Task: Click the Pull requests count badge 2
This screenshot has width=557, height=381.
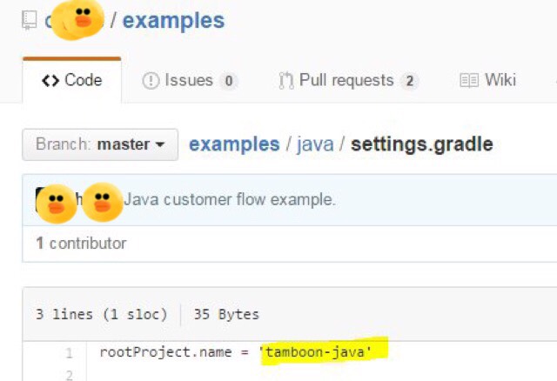Action: click(410, 81)
